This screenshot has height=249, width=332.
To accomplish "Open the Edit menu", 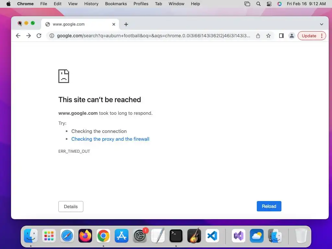I will point(58,4).
